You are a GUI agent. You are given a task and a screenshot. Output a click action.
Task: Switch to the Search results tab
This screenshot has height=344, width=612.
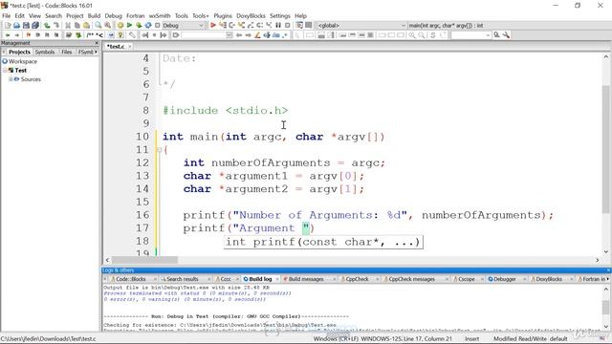[182, 279]
